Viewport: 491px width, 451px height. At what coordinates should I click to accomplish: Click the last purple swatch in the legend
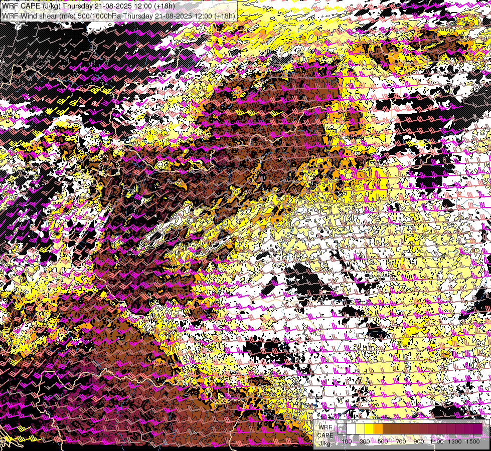478,428
